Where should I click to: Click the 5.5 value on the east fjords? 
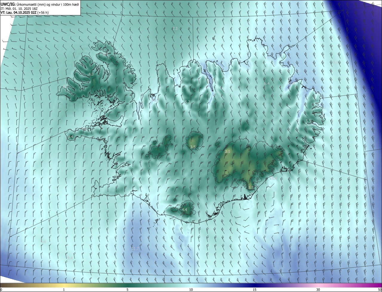(x=309, y=121)
